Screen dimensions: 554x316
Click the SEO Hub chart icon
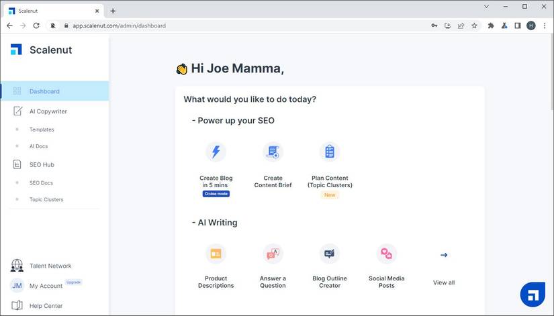pos(17,164)
